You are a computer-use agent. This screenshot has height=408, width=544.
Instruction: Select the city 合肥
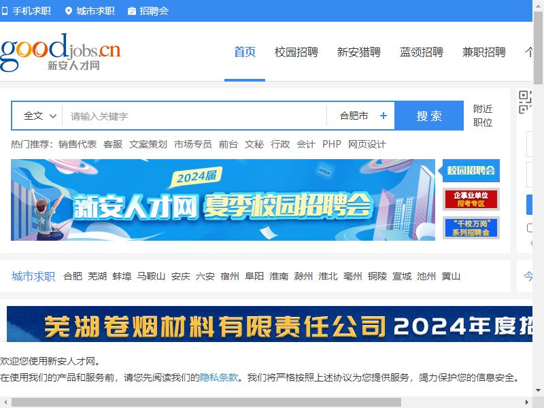click(73, 277)
